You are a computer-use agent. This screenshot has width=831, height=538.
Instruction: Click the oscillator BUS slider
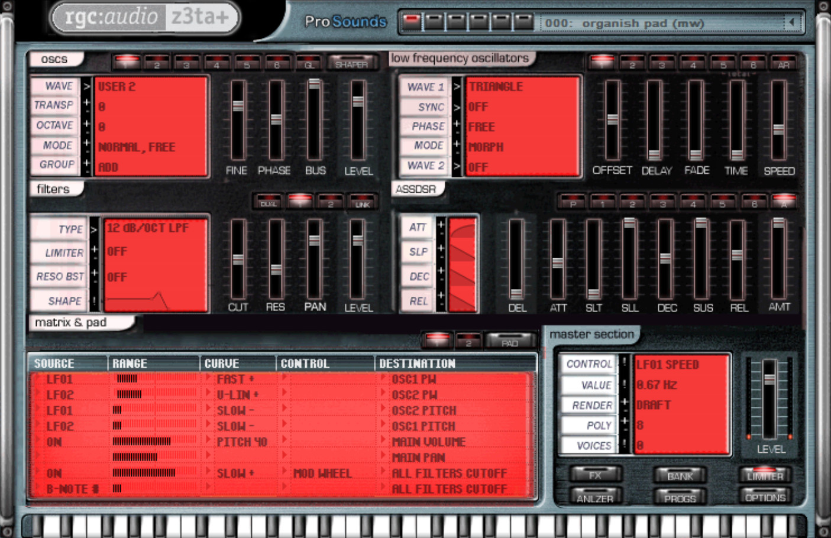pyautogui.click(x=314, y=120)
